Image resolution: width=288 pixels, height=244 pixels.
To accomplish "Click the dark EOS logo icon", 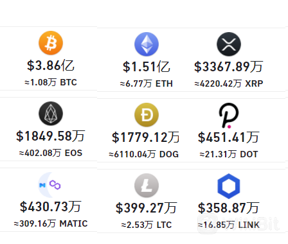I will click(51, 114).
